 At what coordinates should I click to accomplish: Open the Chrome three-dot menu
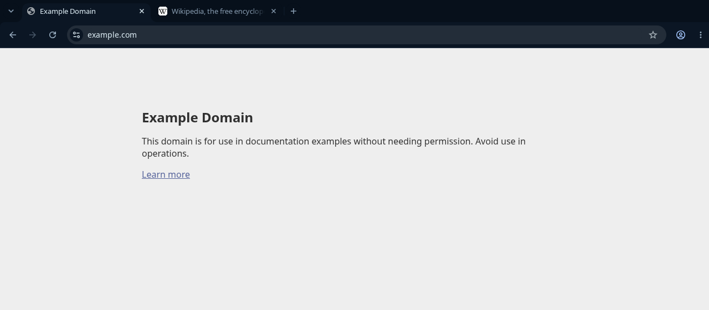click(x=701, y=35)
